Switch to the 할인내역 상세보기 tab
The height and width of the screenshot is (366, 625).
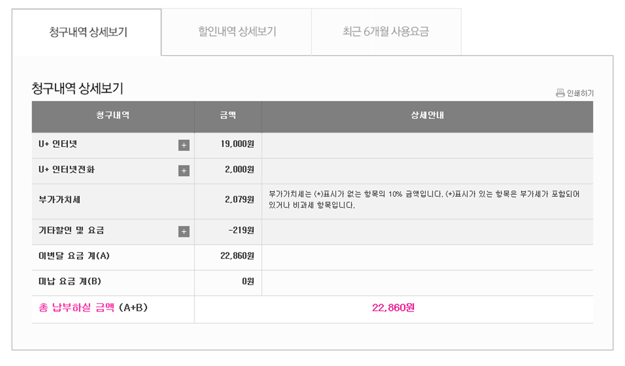(237, 32)
